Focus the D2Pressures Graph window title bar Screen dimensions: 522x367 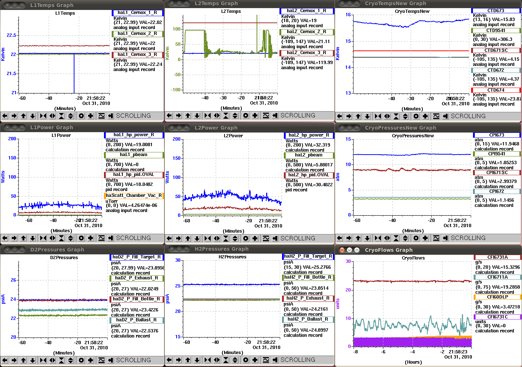[x=82, y=249]
